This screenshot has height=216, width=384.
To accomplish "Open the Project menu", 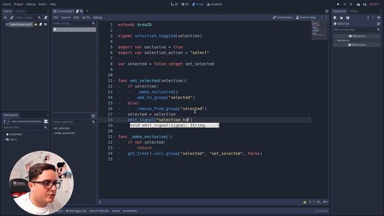I will [x=19, y=4].
